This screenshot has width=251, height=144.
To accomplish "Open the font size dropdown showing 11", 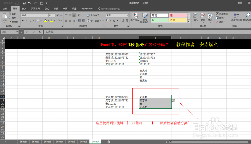I will click(54, 15).
